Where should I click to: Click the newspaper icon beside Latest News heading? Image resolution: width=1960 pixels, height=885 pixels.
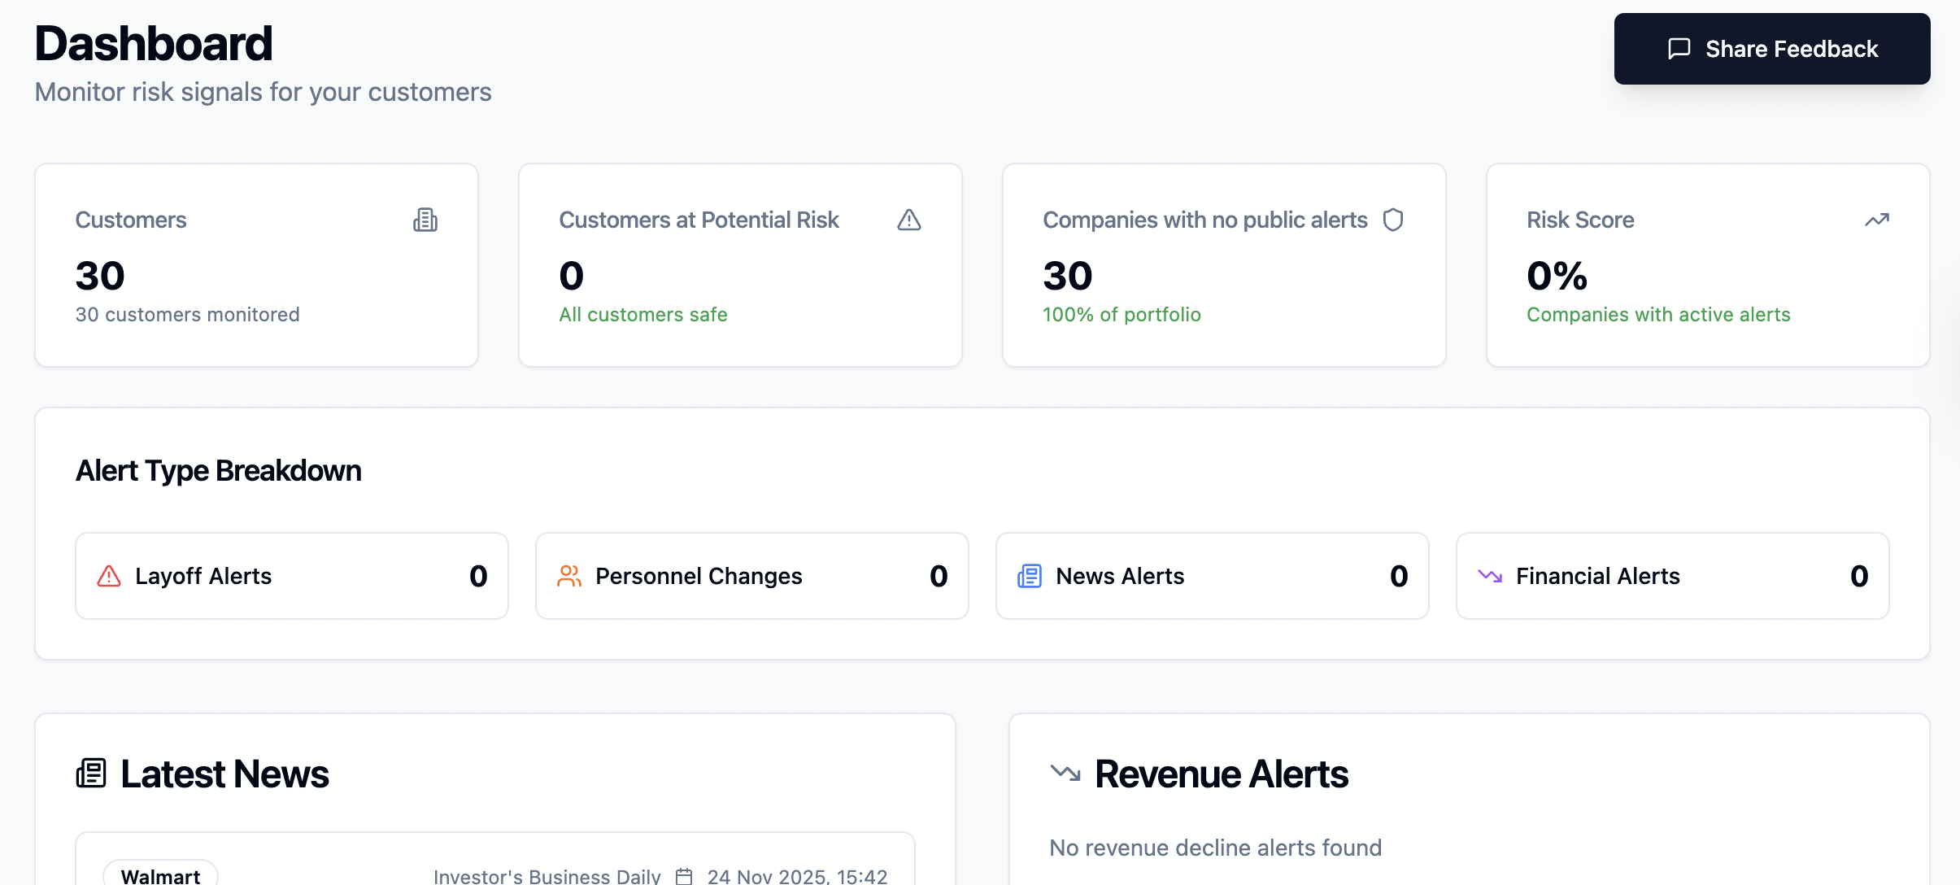pyautogui.click(x=91, y=772)
